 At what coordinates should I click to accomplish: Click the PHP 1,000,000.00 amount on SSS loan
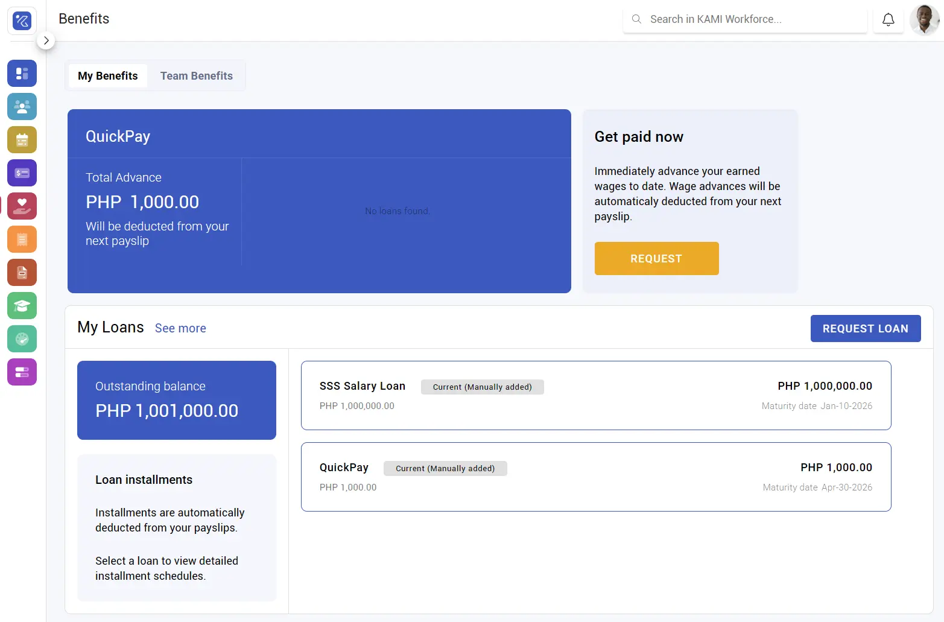point(825,386)
